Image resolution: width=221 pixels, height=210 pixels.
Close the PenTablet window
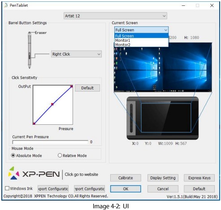(212, 5)
